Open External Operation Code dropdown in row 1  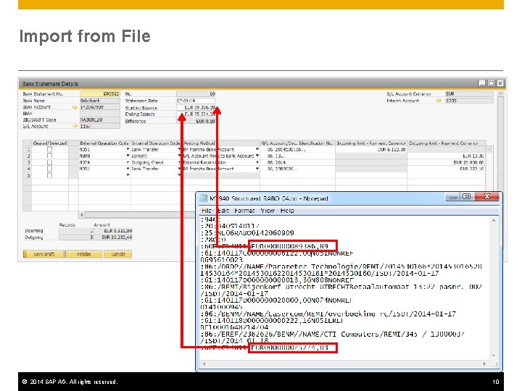pyautogui.click(x=128, y=149)
